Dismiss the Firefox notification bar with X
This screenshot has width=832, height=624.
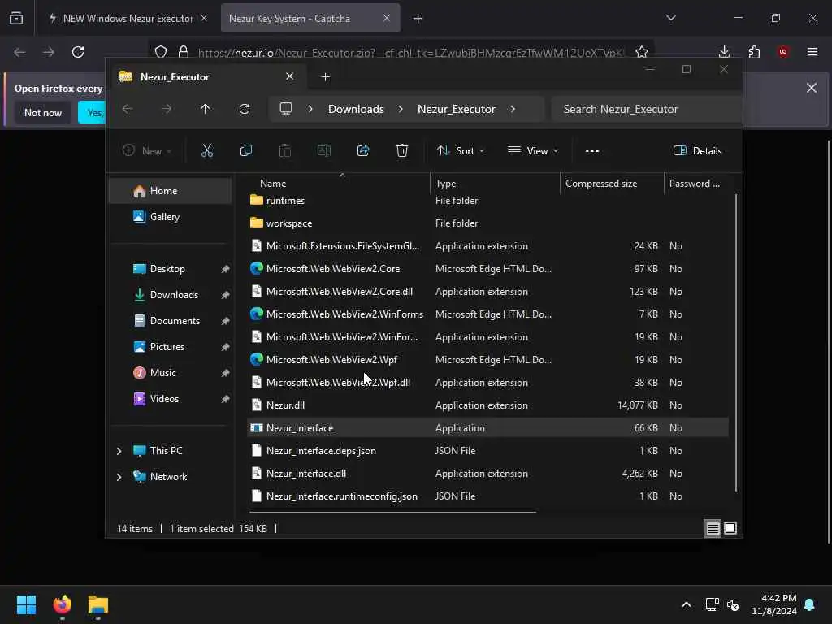(812, 88)
